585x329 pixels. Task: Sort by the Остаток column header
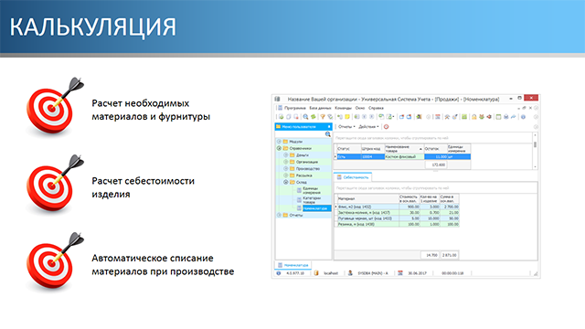(436, 148)
